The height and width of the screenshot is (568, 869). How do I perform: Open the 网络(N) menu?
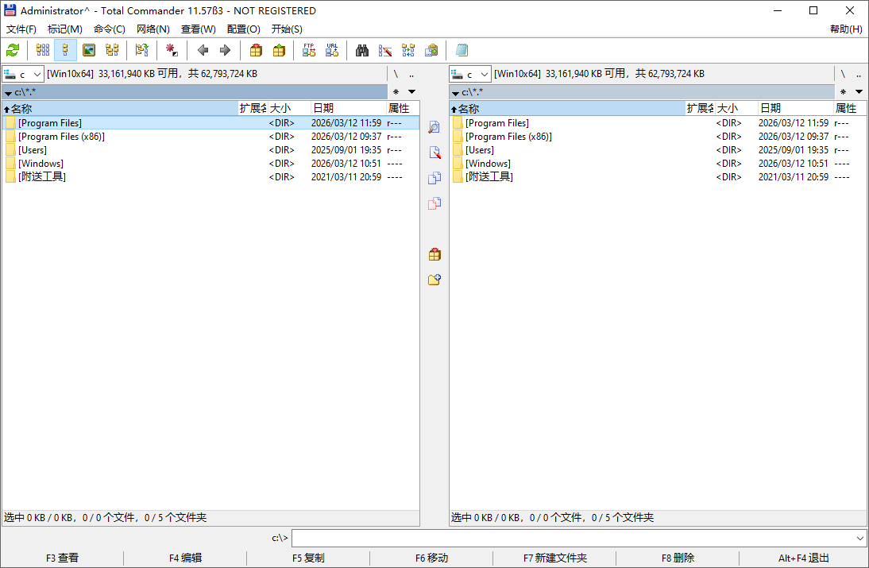pyautogui.click(x=151, y=29)
